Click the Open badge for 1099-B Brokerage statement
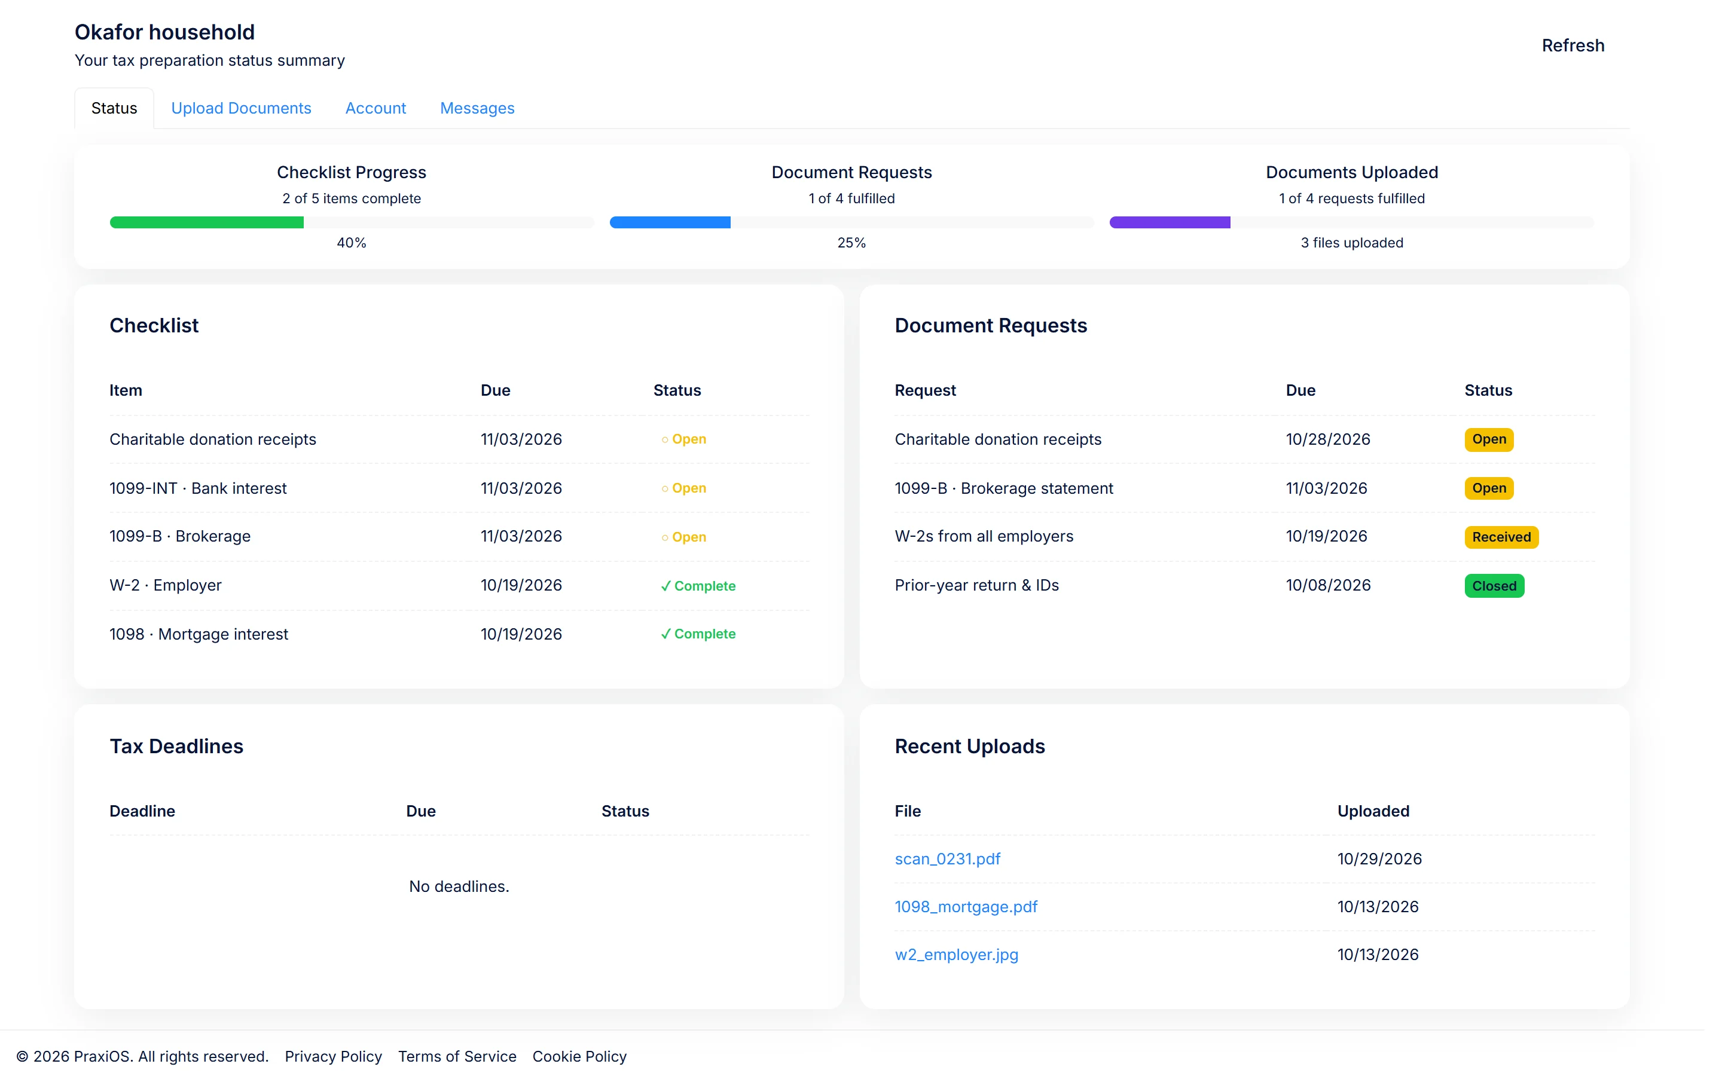The width and height of the screenshot is (1722, 1076). coord(1489,488)
